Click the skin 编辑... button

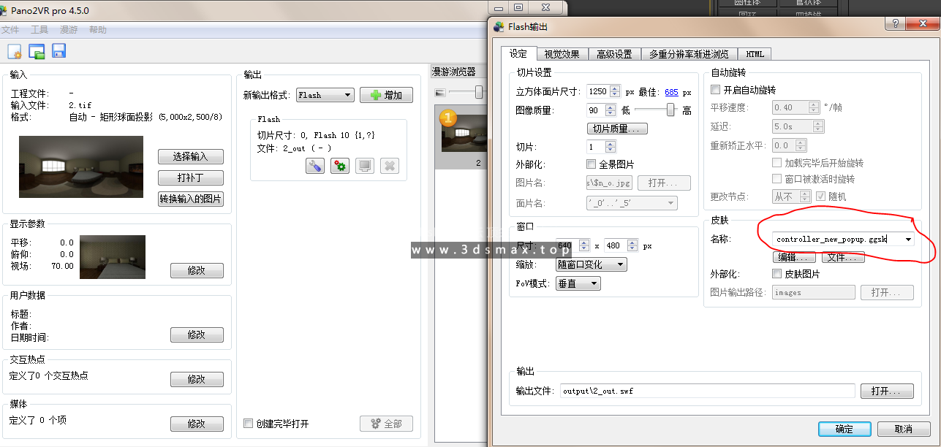tap(794, 258)
